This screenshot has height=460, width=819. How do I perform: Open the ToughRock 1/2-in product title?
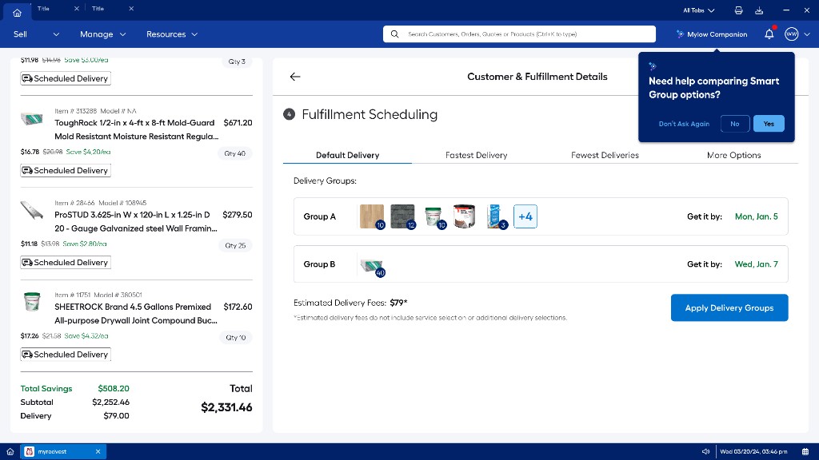click(x=136, y=129)
